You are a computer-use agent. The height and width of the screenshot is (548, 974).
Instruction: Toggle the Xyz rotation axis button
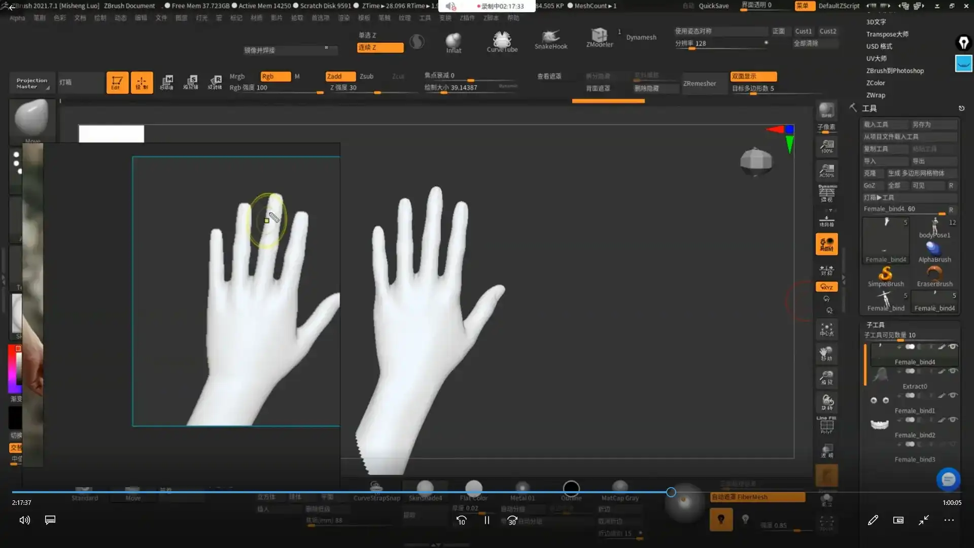(826, 287)
